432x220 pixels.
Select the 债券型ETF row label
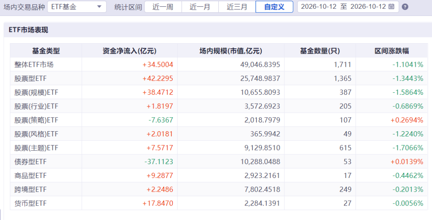pyautogui.click(x=30, y=162)
